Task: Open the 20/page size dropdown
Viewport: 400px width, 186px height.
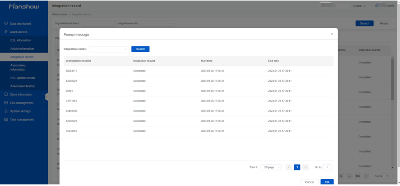Action: (271, 167)
